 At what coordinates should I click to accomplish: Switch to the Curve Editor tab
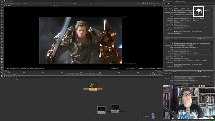[19, 77]
